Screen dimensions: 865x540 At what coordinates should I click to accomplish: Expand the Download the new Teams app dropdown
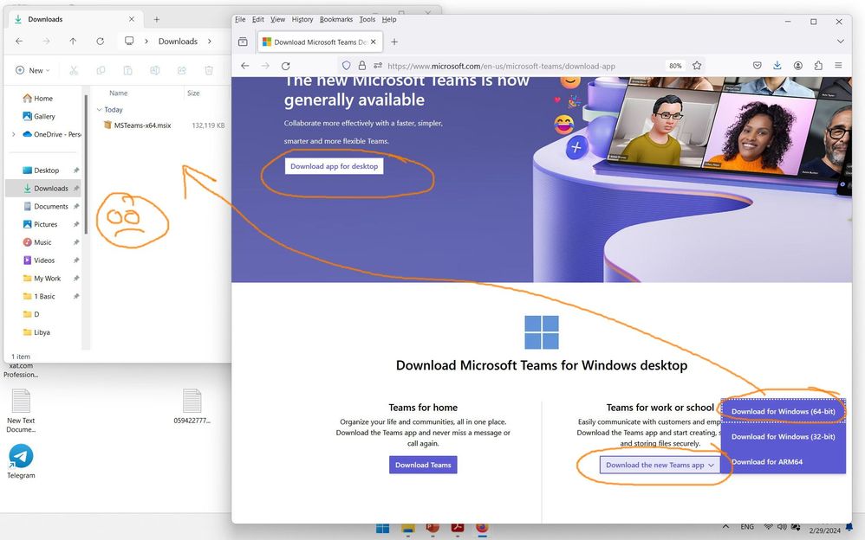pos(660,465)
